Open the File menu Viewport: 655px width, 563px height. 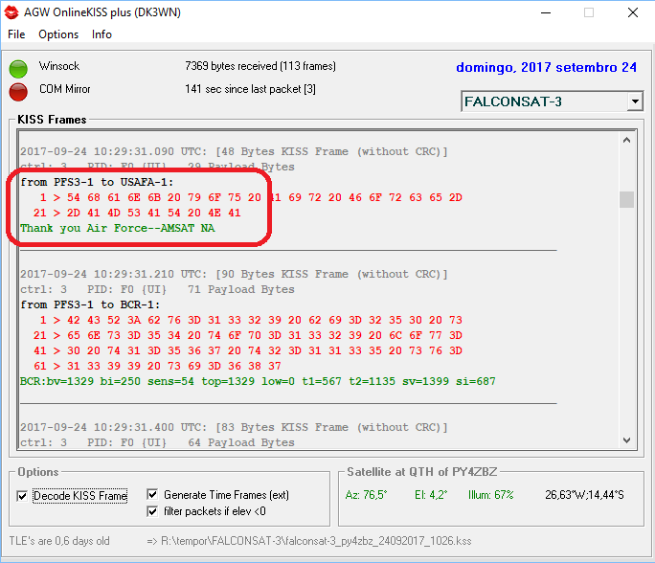(16, 34)
